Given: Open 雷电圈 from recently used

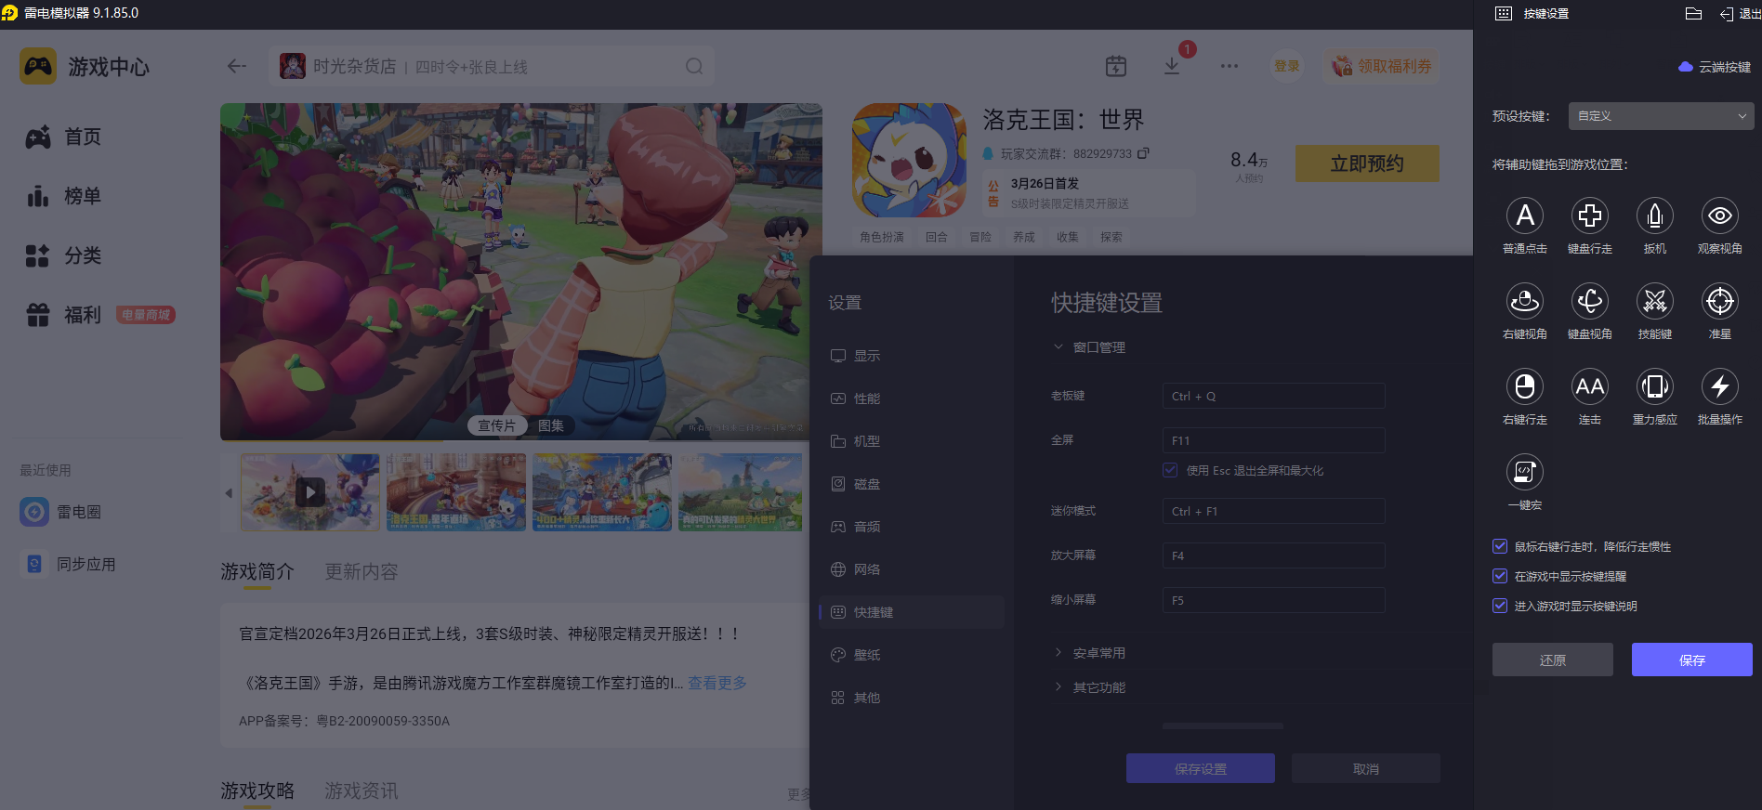Looking at the screenshot, I should tap(61, 512).
